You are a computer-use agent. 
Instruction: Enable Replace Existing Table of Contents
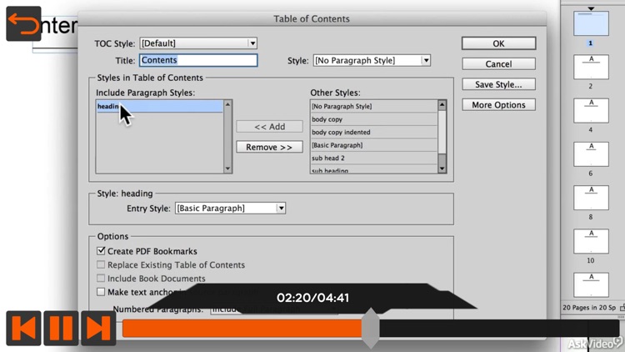pos(101,265)
